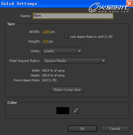Open the black color swatch picker
Screen dimensions: 133x135
click(x=63, y=111)
